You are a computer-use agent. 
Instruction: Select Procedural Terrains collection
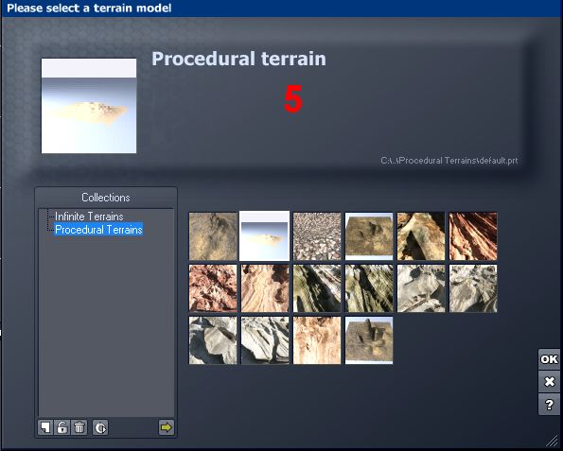point(98,230)
